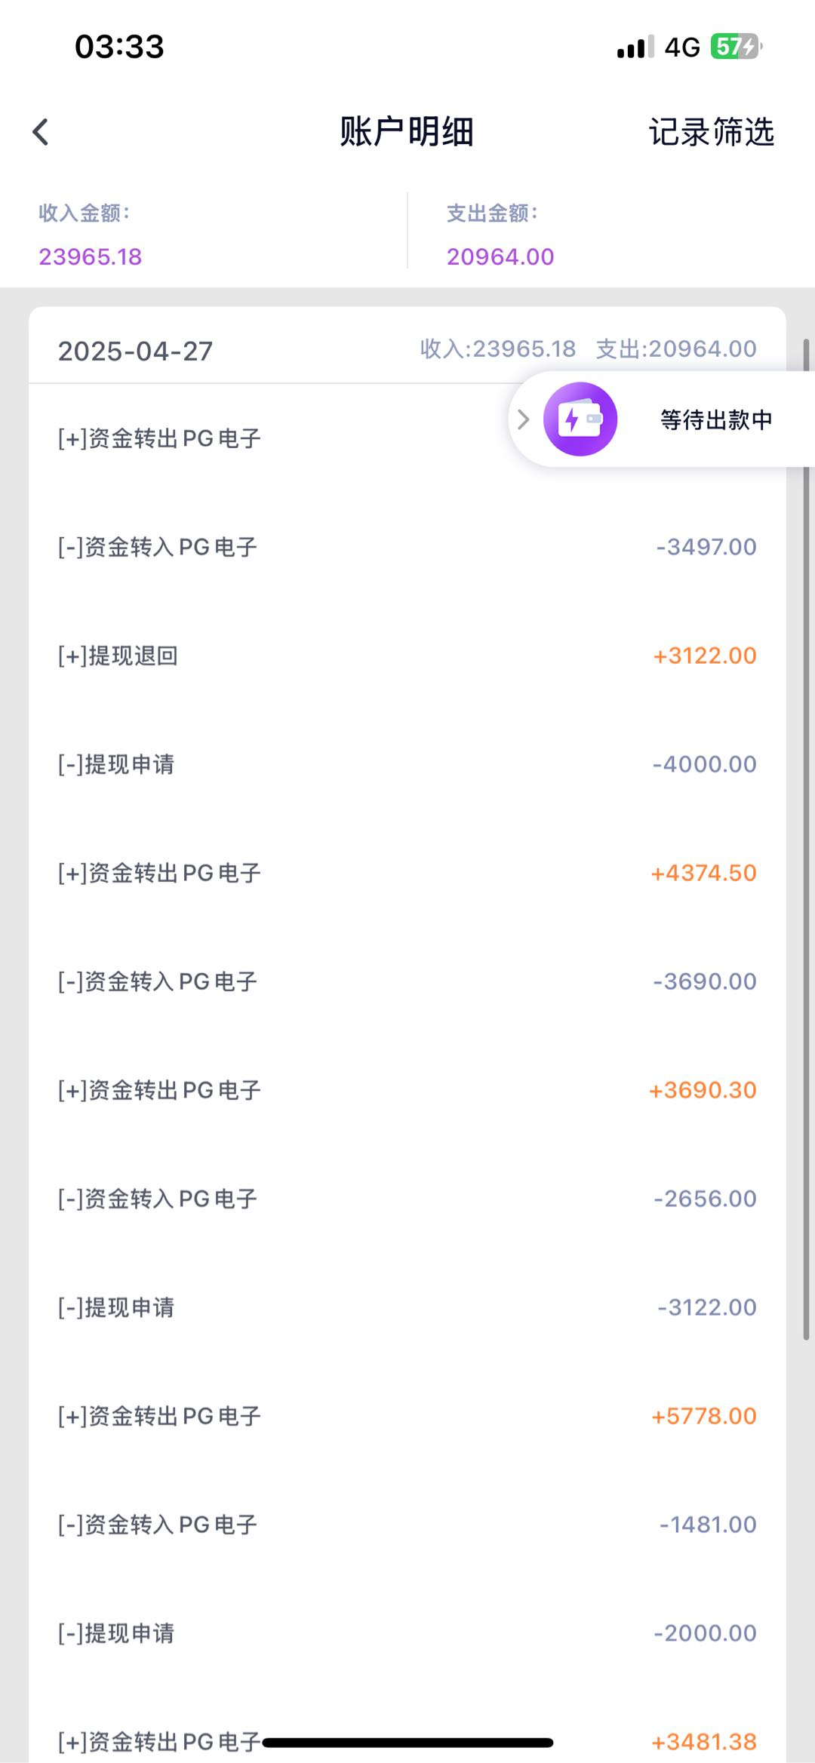Tap the 等待出款中 status button
Viewport: 815px width, 1763px height.
(x=715, y=420)
